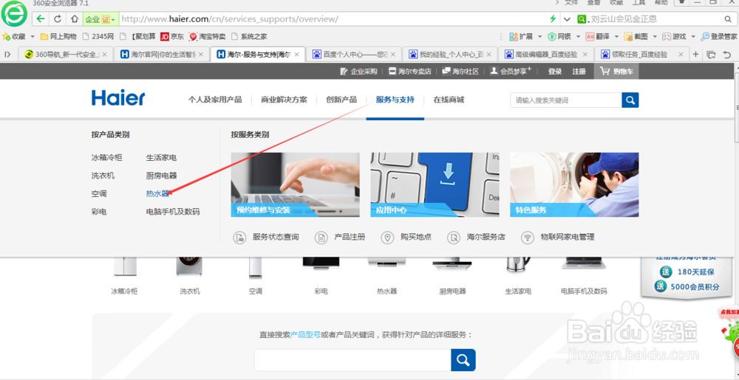Select 空调 in product categories menu
Screen dimensions: 739x380
click(x=99, y=193)
